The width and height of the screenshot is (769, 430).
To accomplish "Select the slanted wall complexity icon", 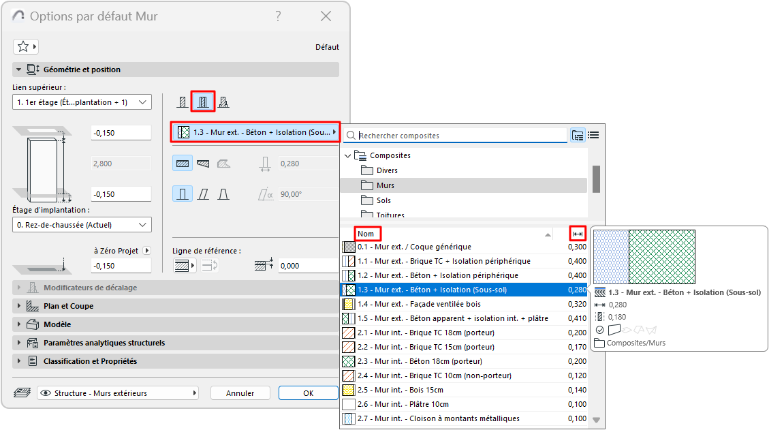I will tap(203, 194).
